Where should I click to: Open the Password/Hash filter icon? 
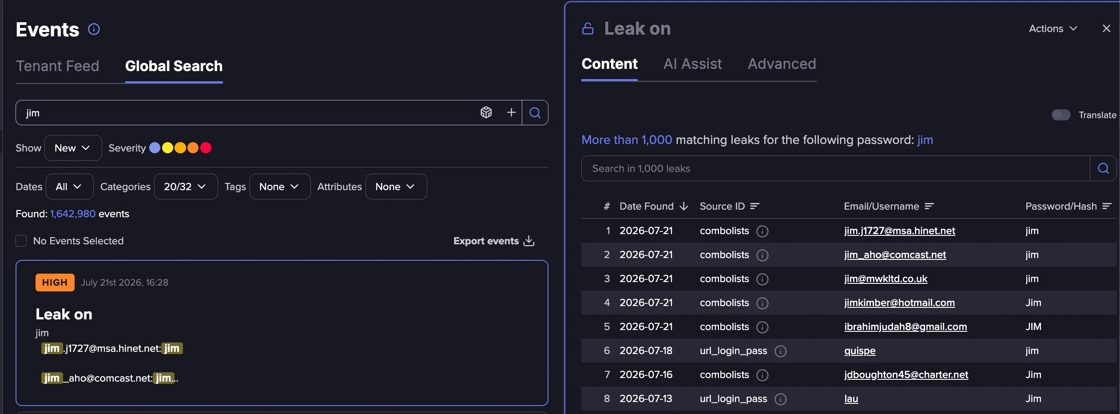(x=1107, y=206)
